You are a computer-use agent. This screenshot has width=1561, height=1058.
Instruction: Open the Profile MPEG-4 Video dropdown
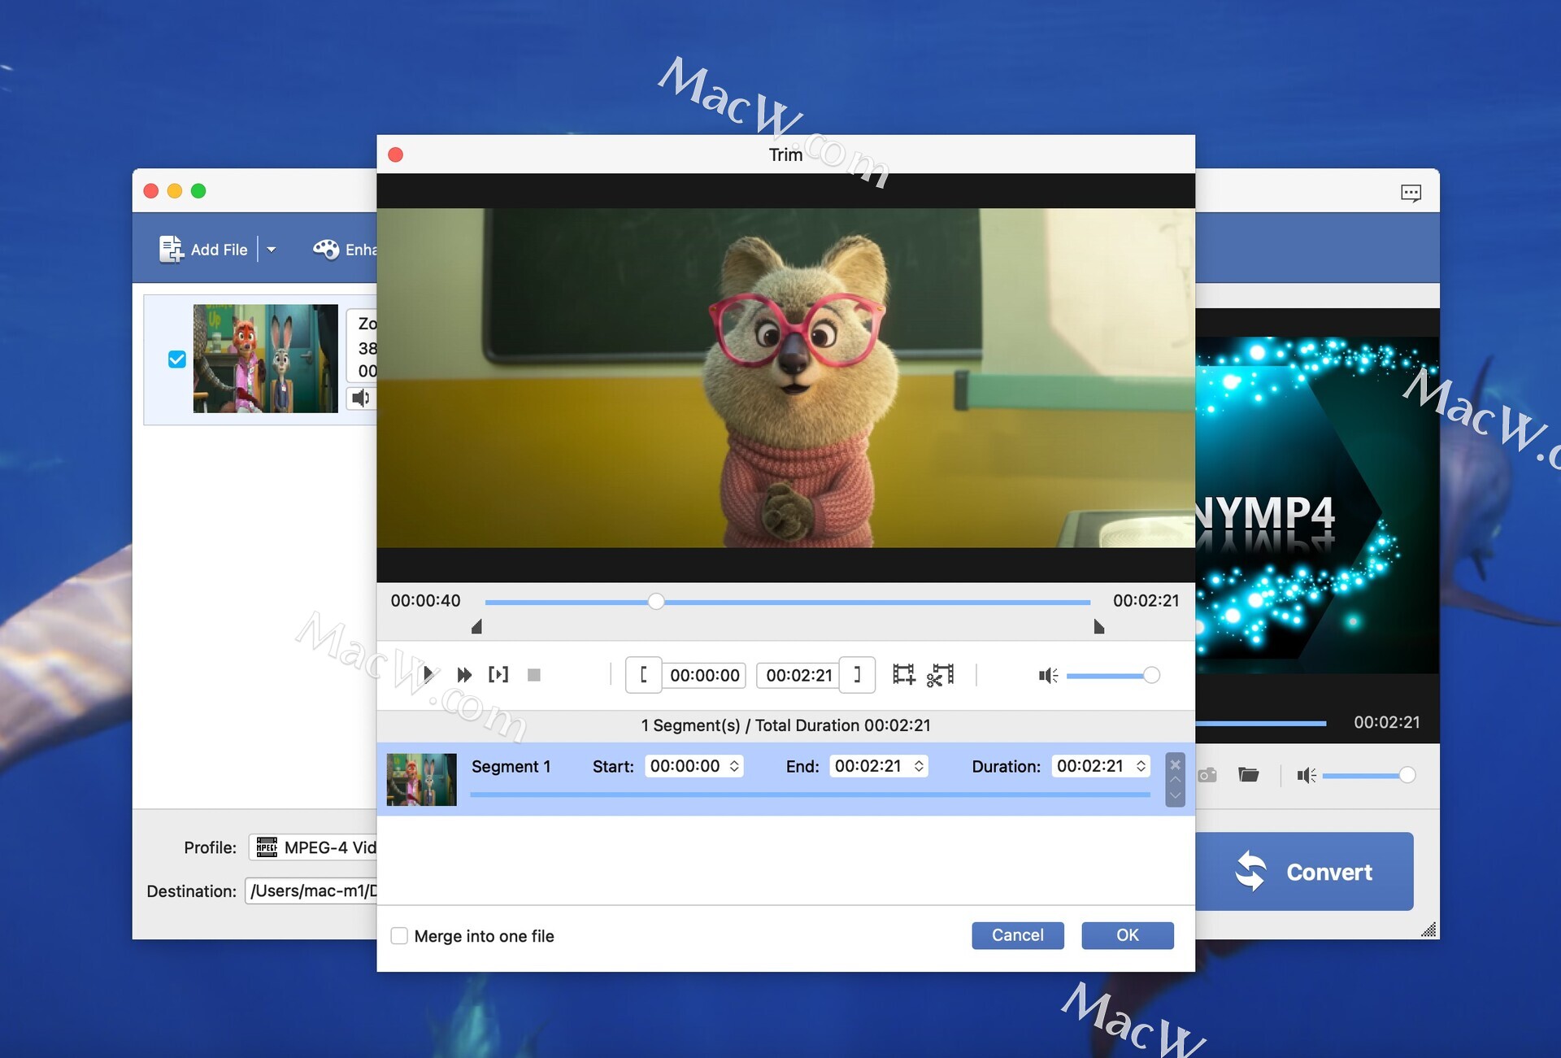(x=317, y=847)
